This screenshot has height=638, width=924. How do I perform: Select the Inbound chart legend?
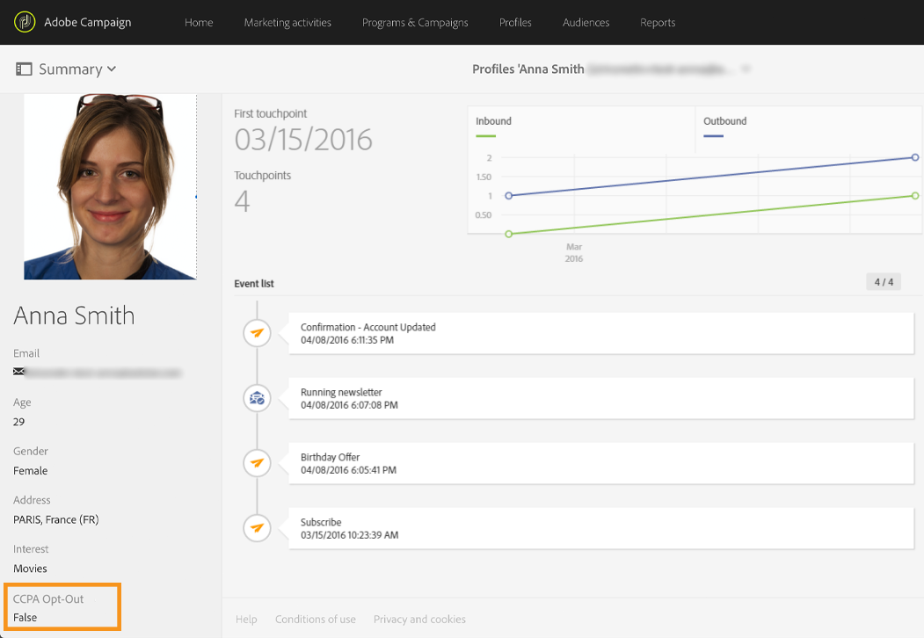tap(493, 121)
